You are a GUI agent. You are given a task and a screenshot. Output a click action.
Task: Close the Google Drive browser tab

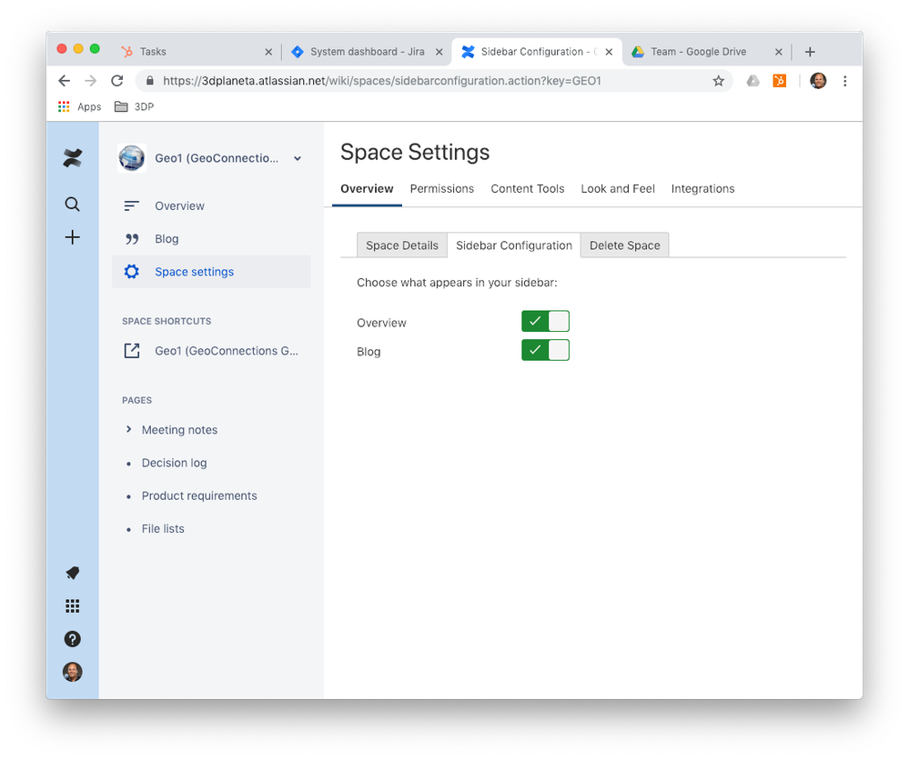point(779,52)
